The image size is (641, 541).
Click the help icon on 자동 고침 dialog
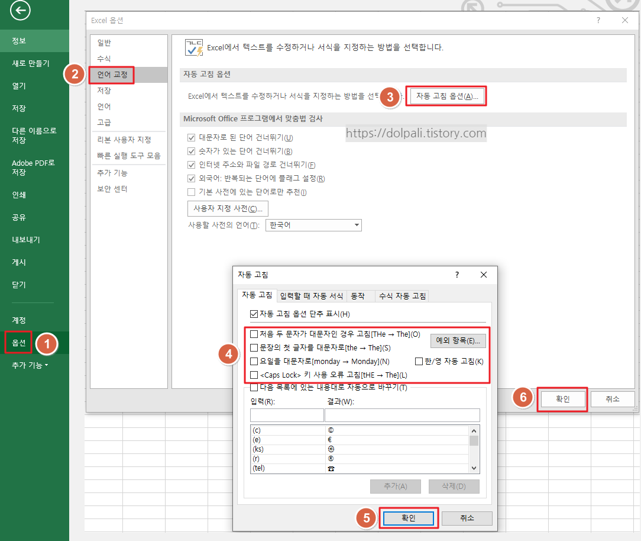pos(457,275)
